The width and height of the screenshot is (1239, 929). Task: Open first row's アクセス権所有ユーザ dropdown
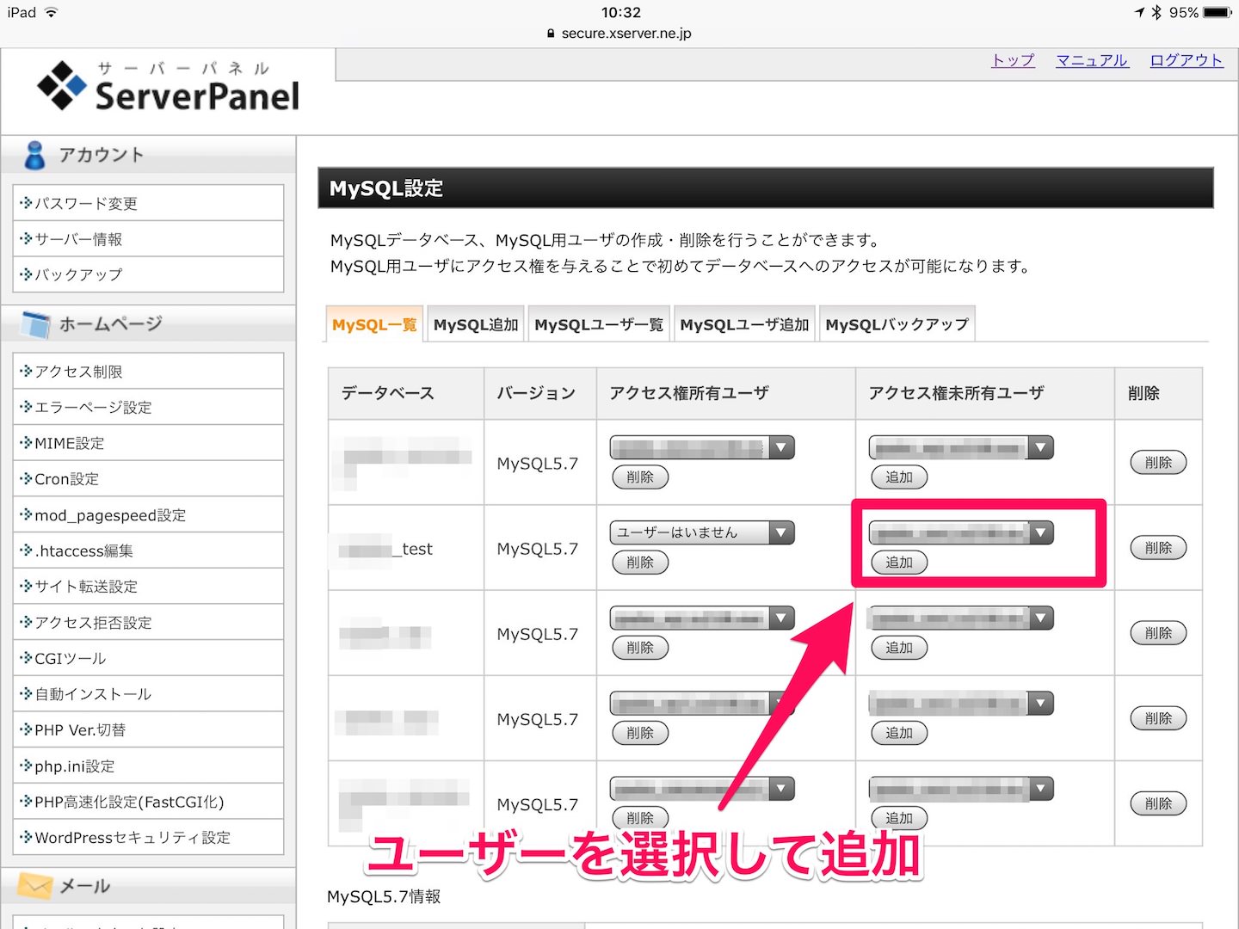pyautogui.click(x=702, y=447)
